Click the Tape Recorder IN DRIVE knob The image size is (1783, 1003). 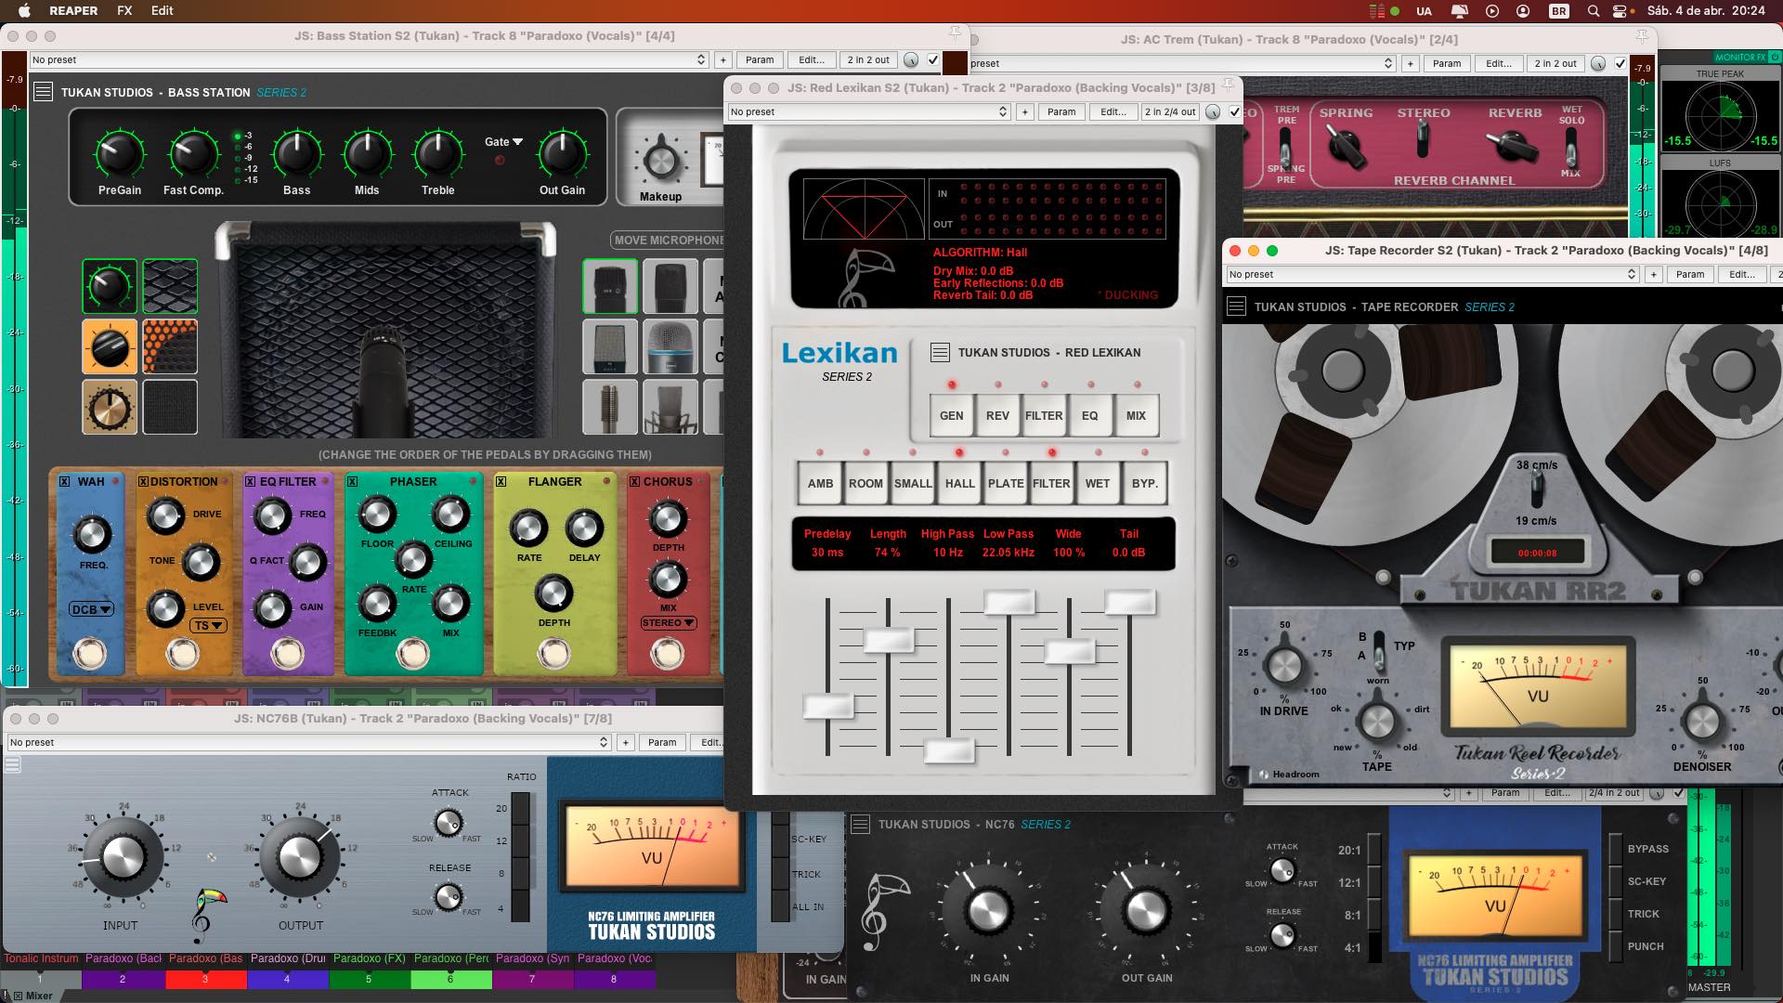coord(1284,665)
